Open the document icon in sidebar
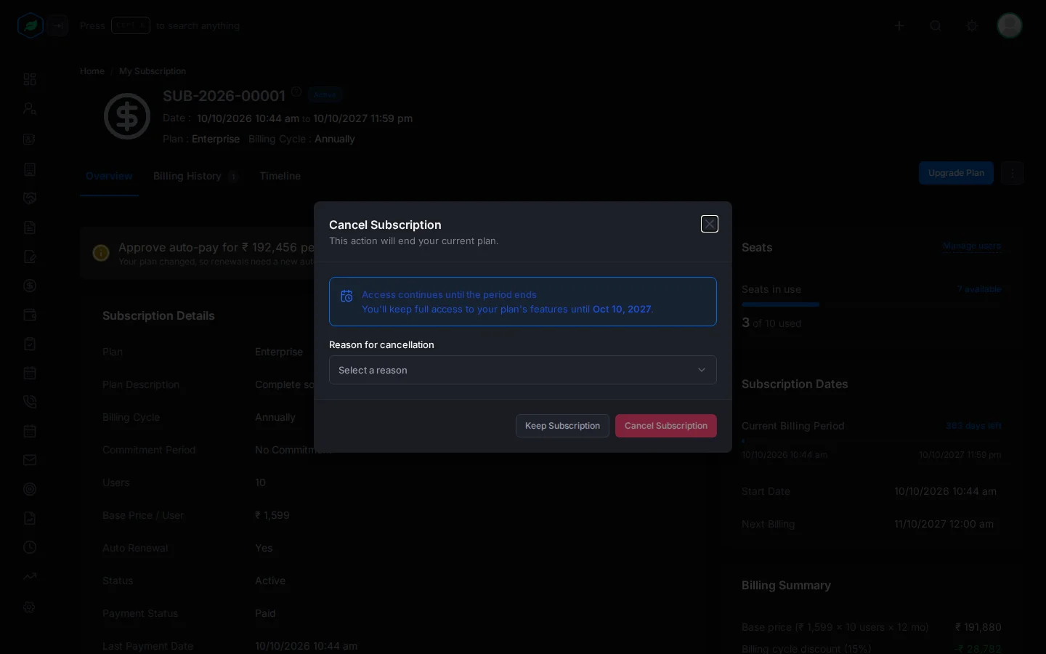This screenshot has height=654, width=1046. (x=30, y=227)
